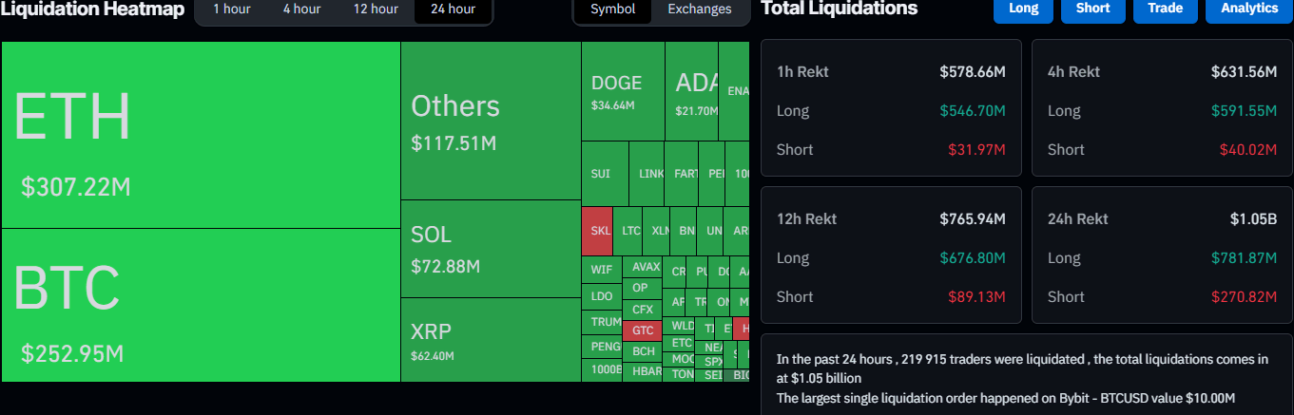Toggle heatmap view to Symbol
Screen dimensions: 1294x415
point(613,9)
